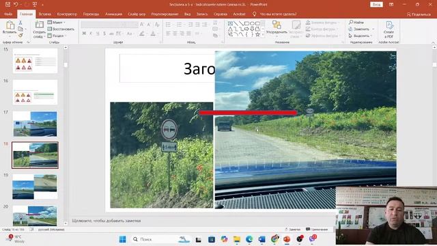
Task: Click Create a PDF Adobe button
Action: pos(389,29)
